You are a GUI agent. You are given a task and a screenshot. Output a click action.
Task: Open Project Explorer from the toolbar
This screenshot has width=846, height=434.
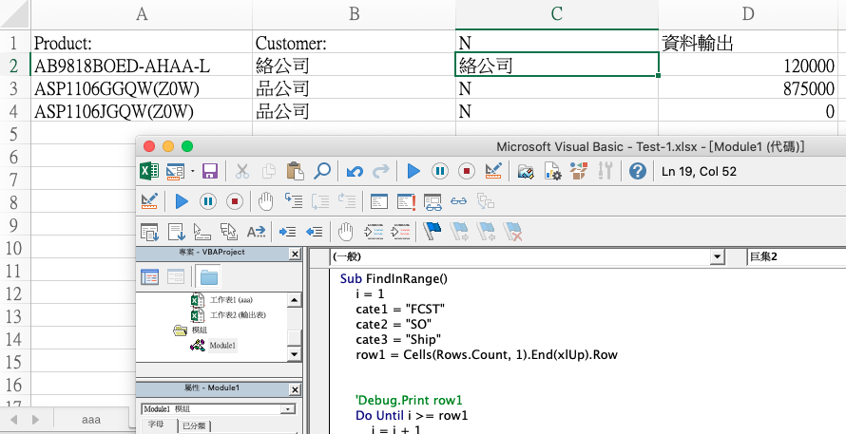[526, 172]
